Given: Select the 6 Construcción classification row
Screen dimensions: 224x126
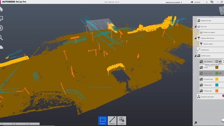Looking at the screenshot, I should pyautogui.click(x=212, y=79).
